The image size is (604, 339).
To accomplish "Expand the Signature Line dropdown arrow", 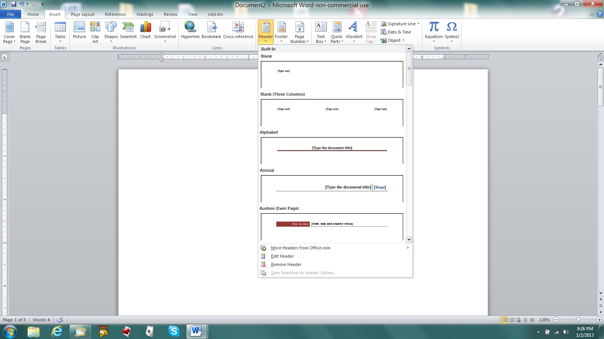I will (418, 24).
